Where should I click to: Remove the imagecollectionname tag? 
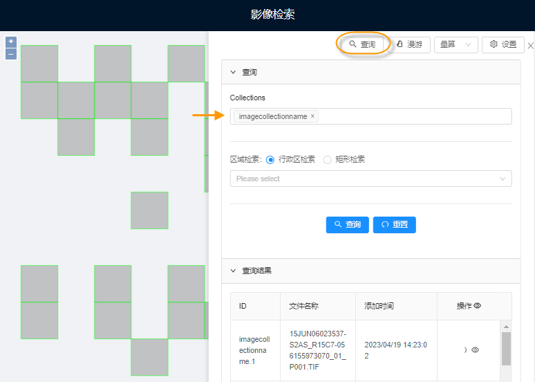click(312, 116)
